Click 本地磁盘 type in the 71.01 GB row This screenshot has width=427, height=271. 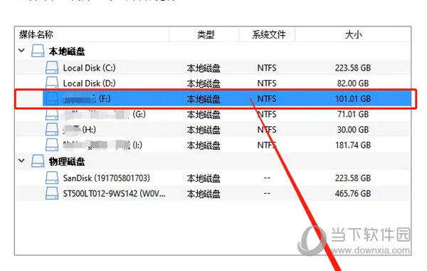204,114
